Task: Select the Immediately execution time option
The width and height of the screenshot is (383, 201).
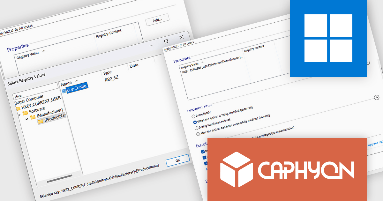Action: click(193, 117)
